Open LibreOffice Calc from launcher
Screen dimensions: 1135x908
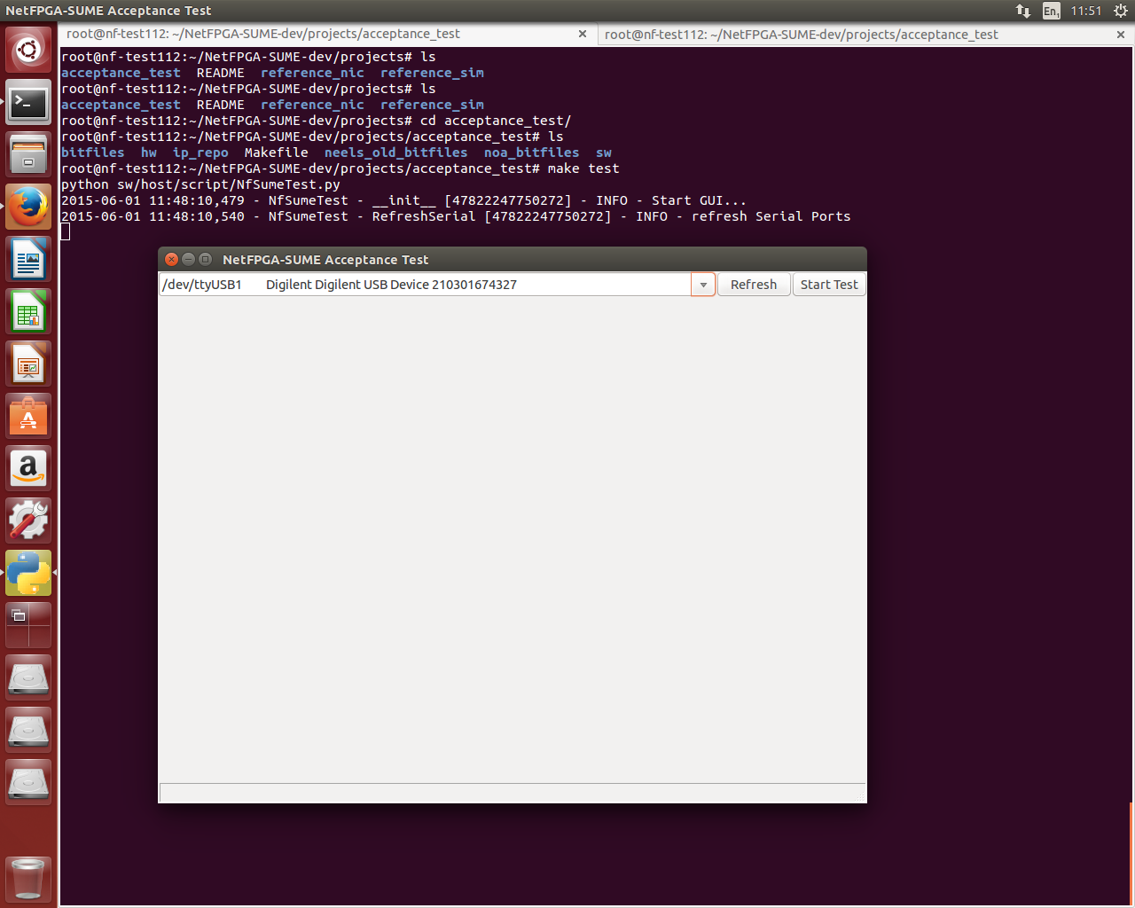(28, 312)
